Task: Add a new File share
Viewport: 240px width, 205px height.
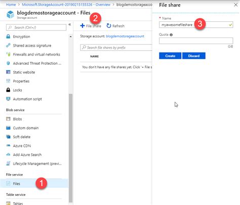Action: [91, 26]
